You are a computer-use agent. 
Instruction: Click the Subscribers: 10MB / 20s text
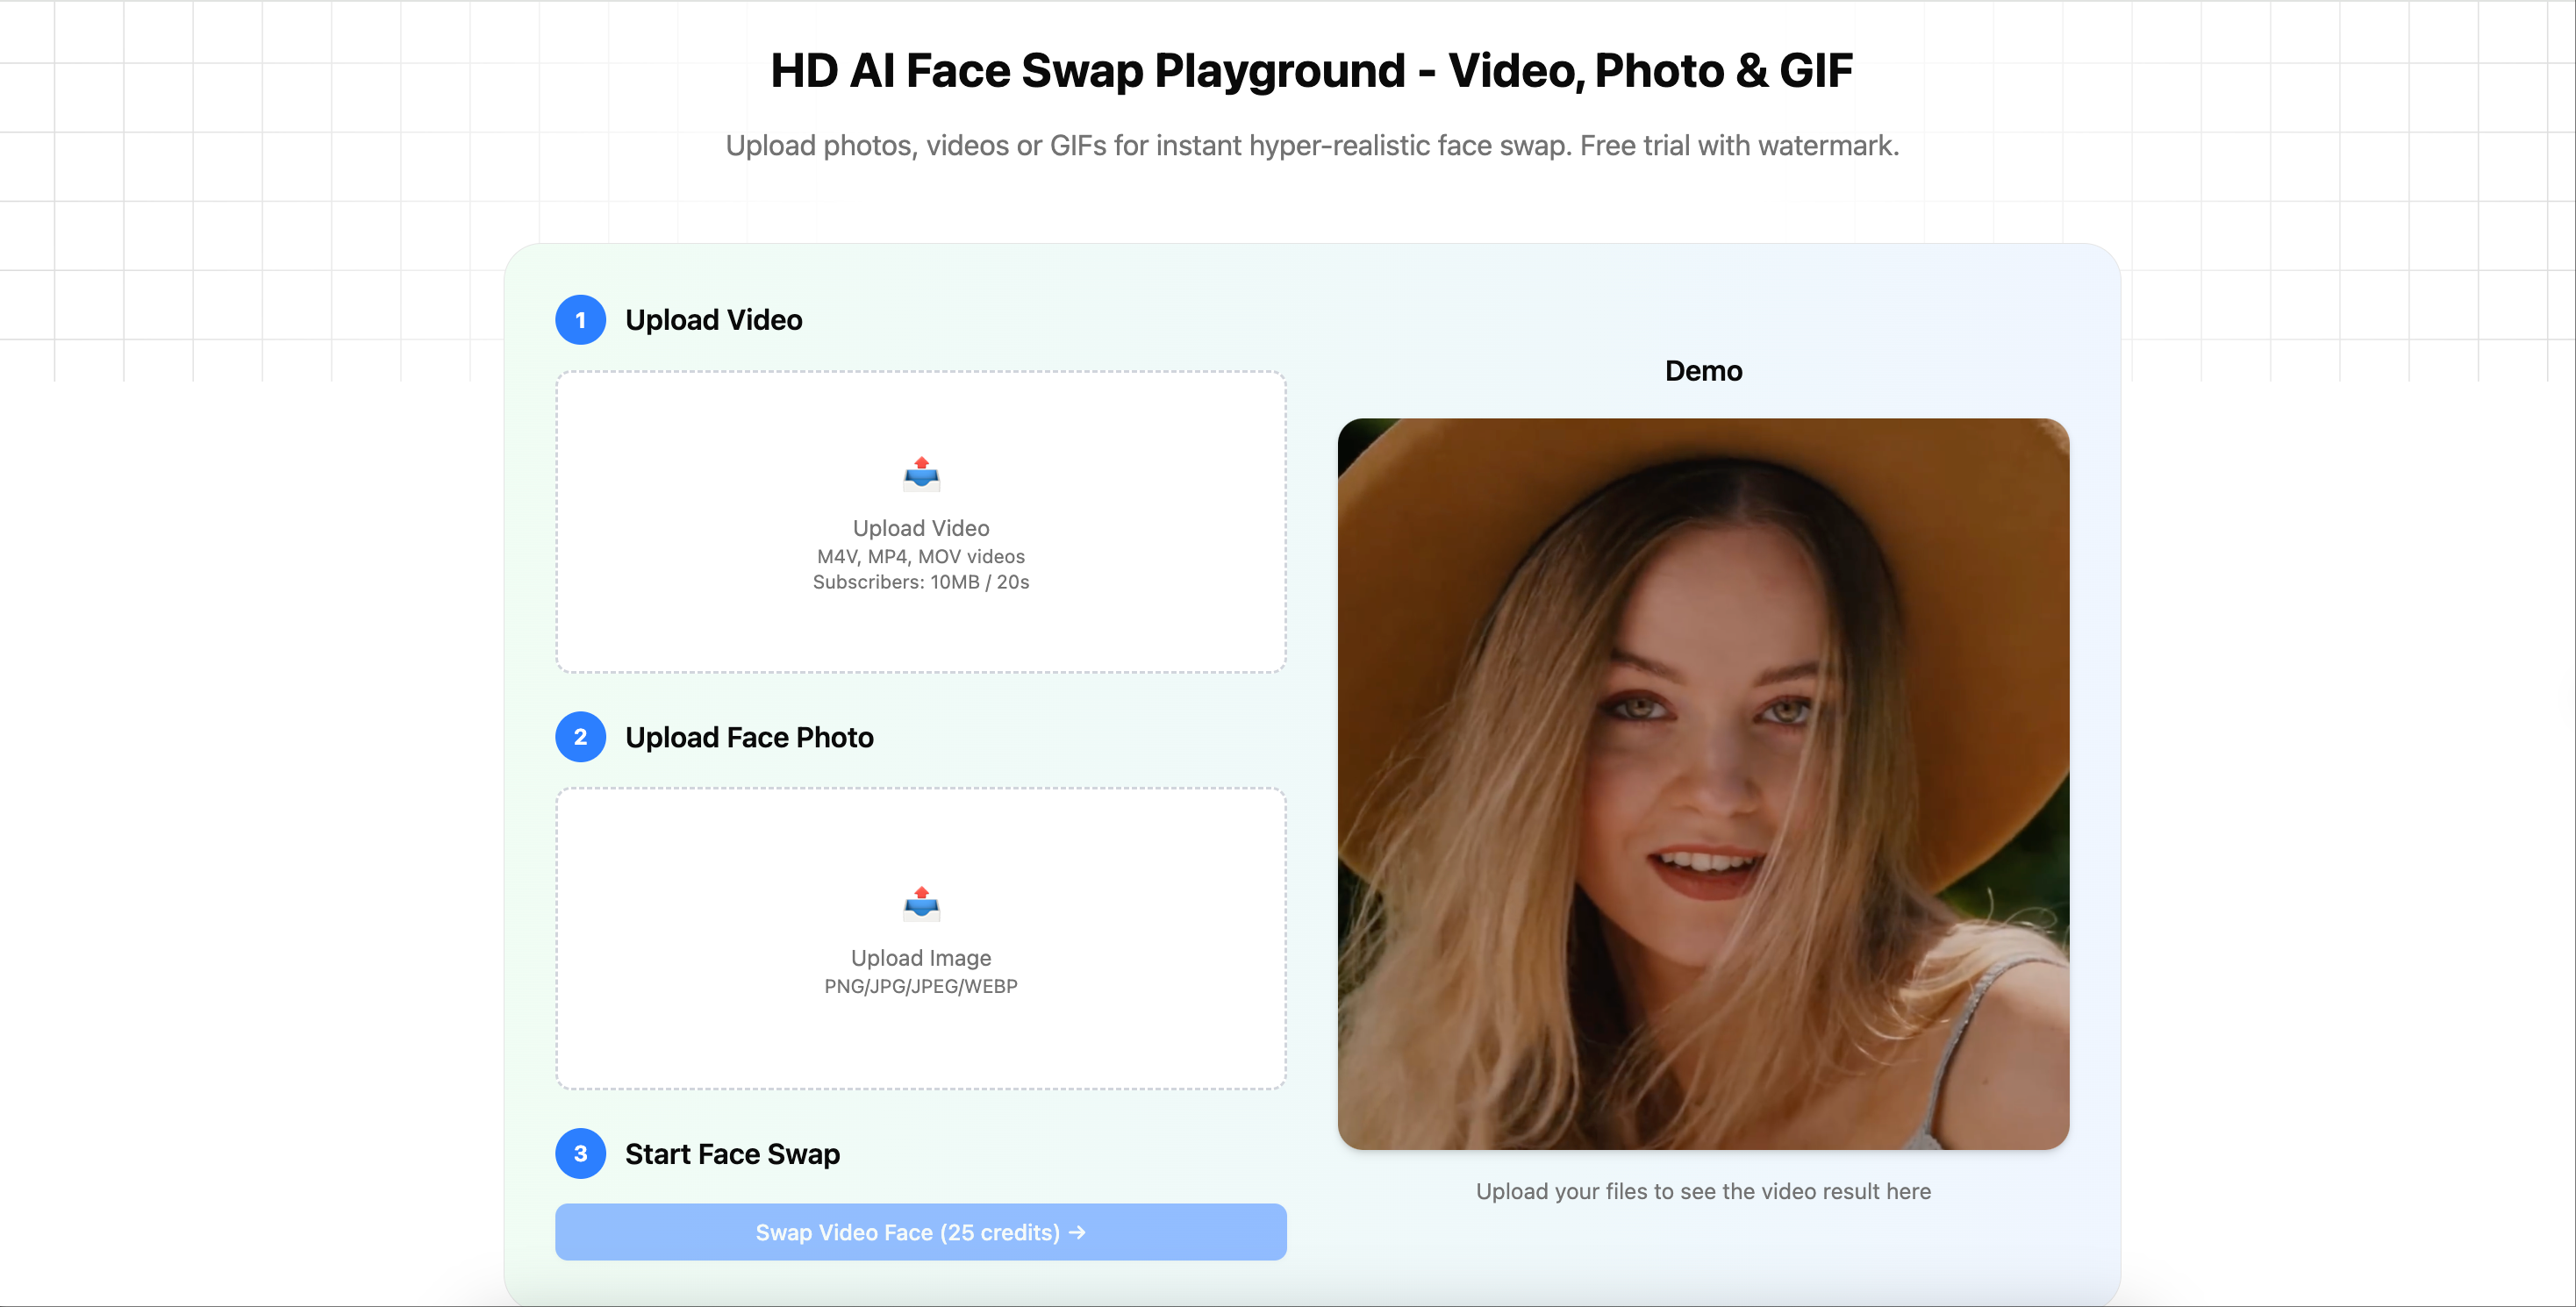point(921,582)
